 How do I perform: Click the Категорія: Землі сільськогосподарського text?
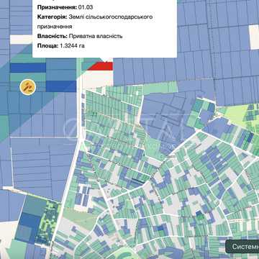coord(95,17)
